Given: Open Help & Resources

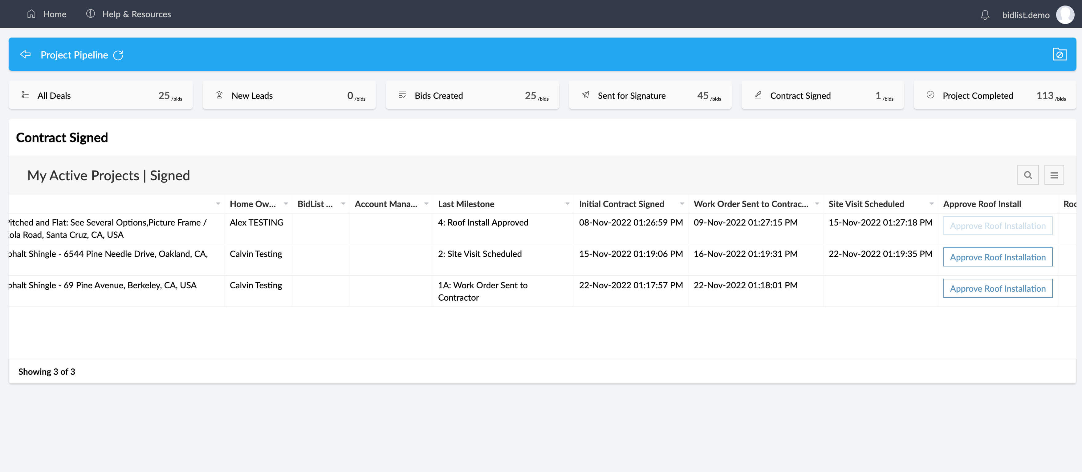Looking at the screenshot, I should pos(136,14).
